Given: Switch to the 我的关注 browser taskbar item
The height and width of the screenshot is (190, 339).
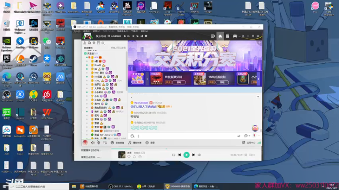Looking at the screenshot, I should tap(206, 186).
